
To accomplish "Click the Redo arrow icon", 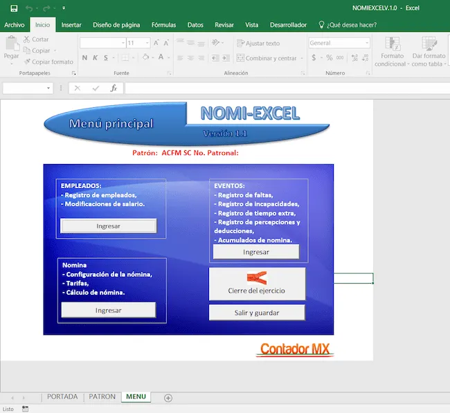I will (46, 8).
